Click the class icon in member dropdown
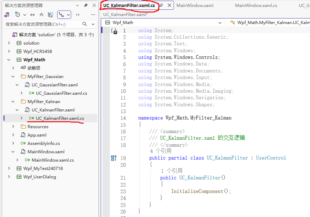 [x=233, y=23]
